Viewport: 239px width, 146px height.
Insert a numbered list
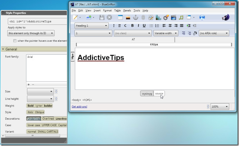pos(157,26)
